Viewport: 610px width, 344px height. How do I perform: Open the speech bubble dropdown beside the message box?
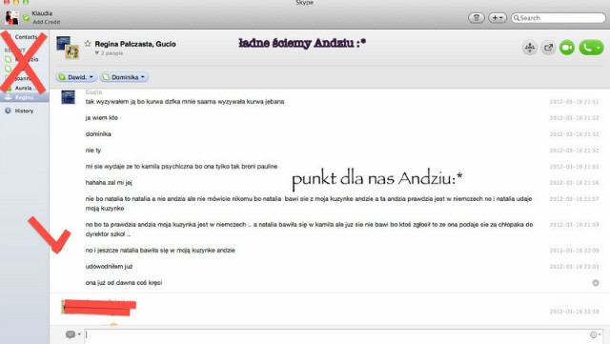pyautogui.click(x=72, y=334)
